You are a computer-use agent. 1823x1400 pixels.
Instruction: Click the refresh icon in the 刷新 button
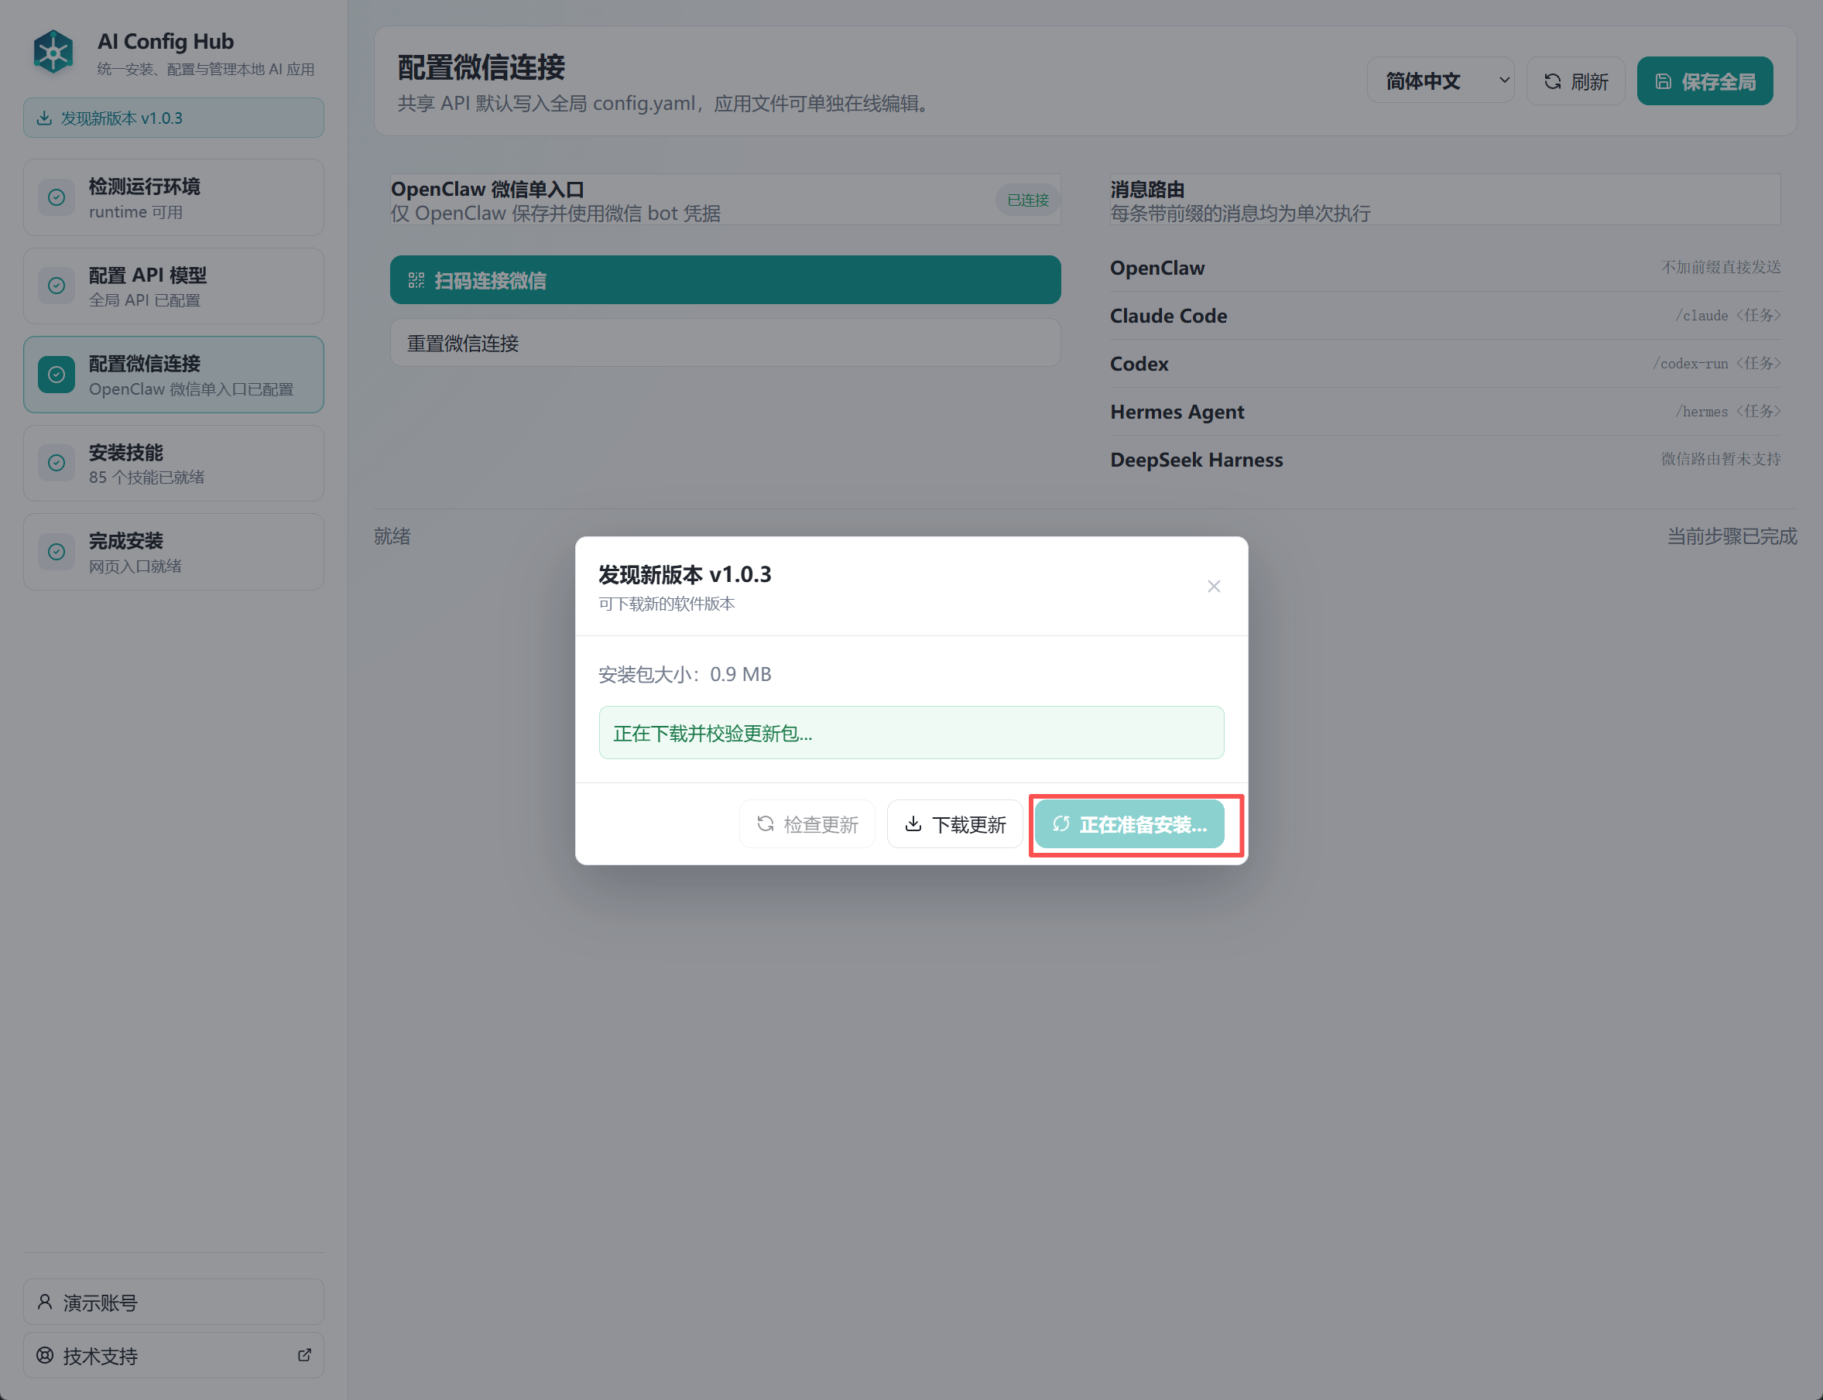tap(1553, 82)
